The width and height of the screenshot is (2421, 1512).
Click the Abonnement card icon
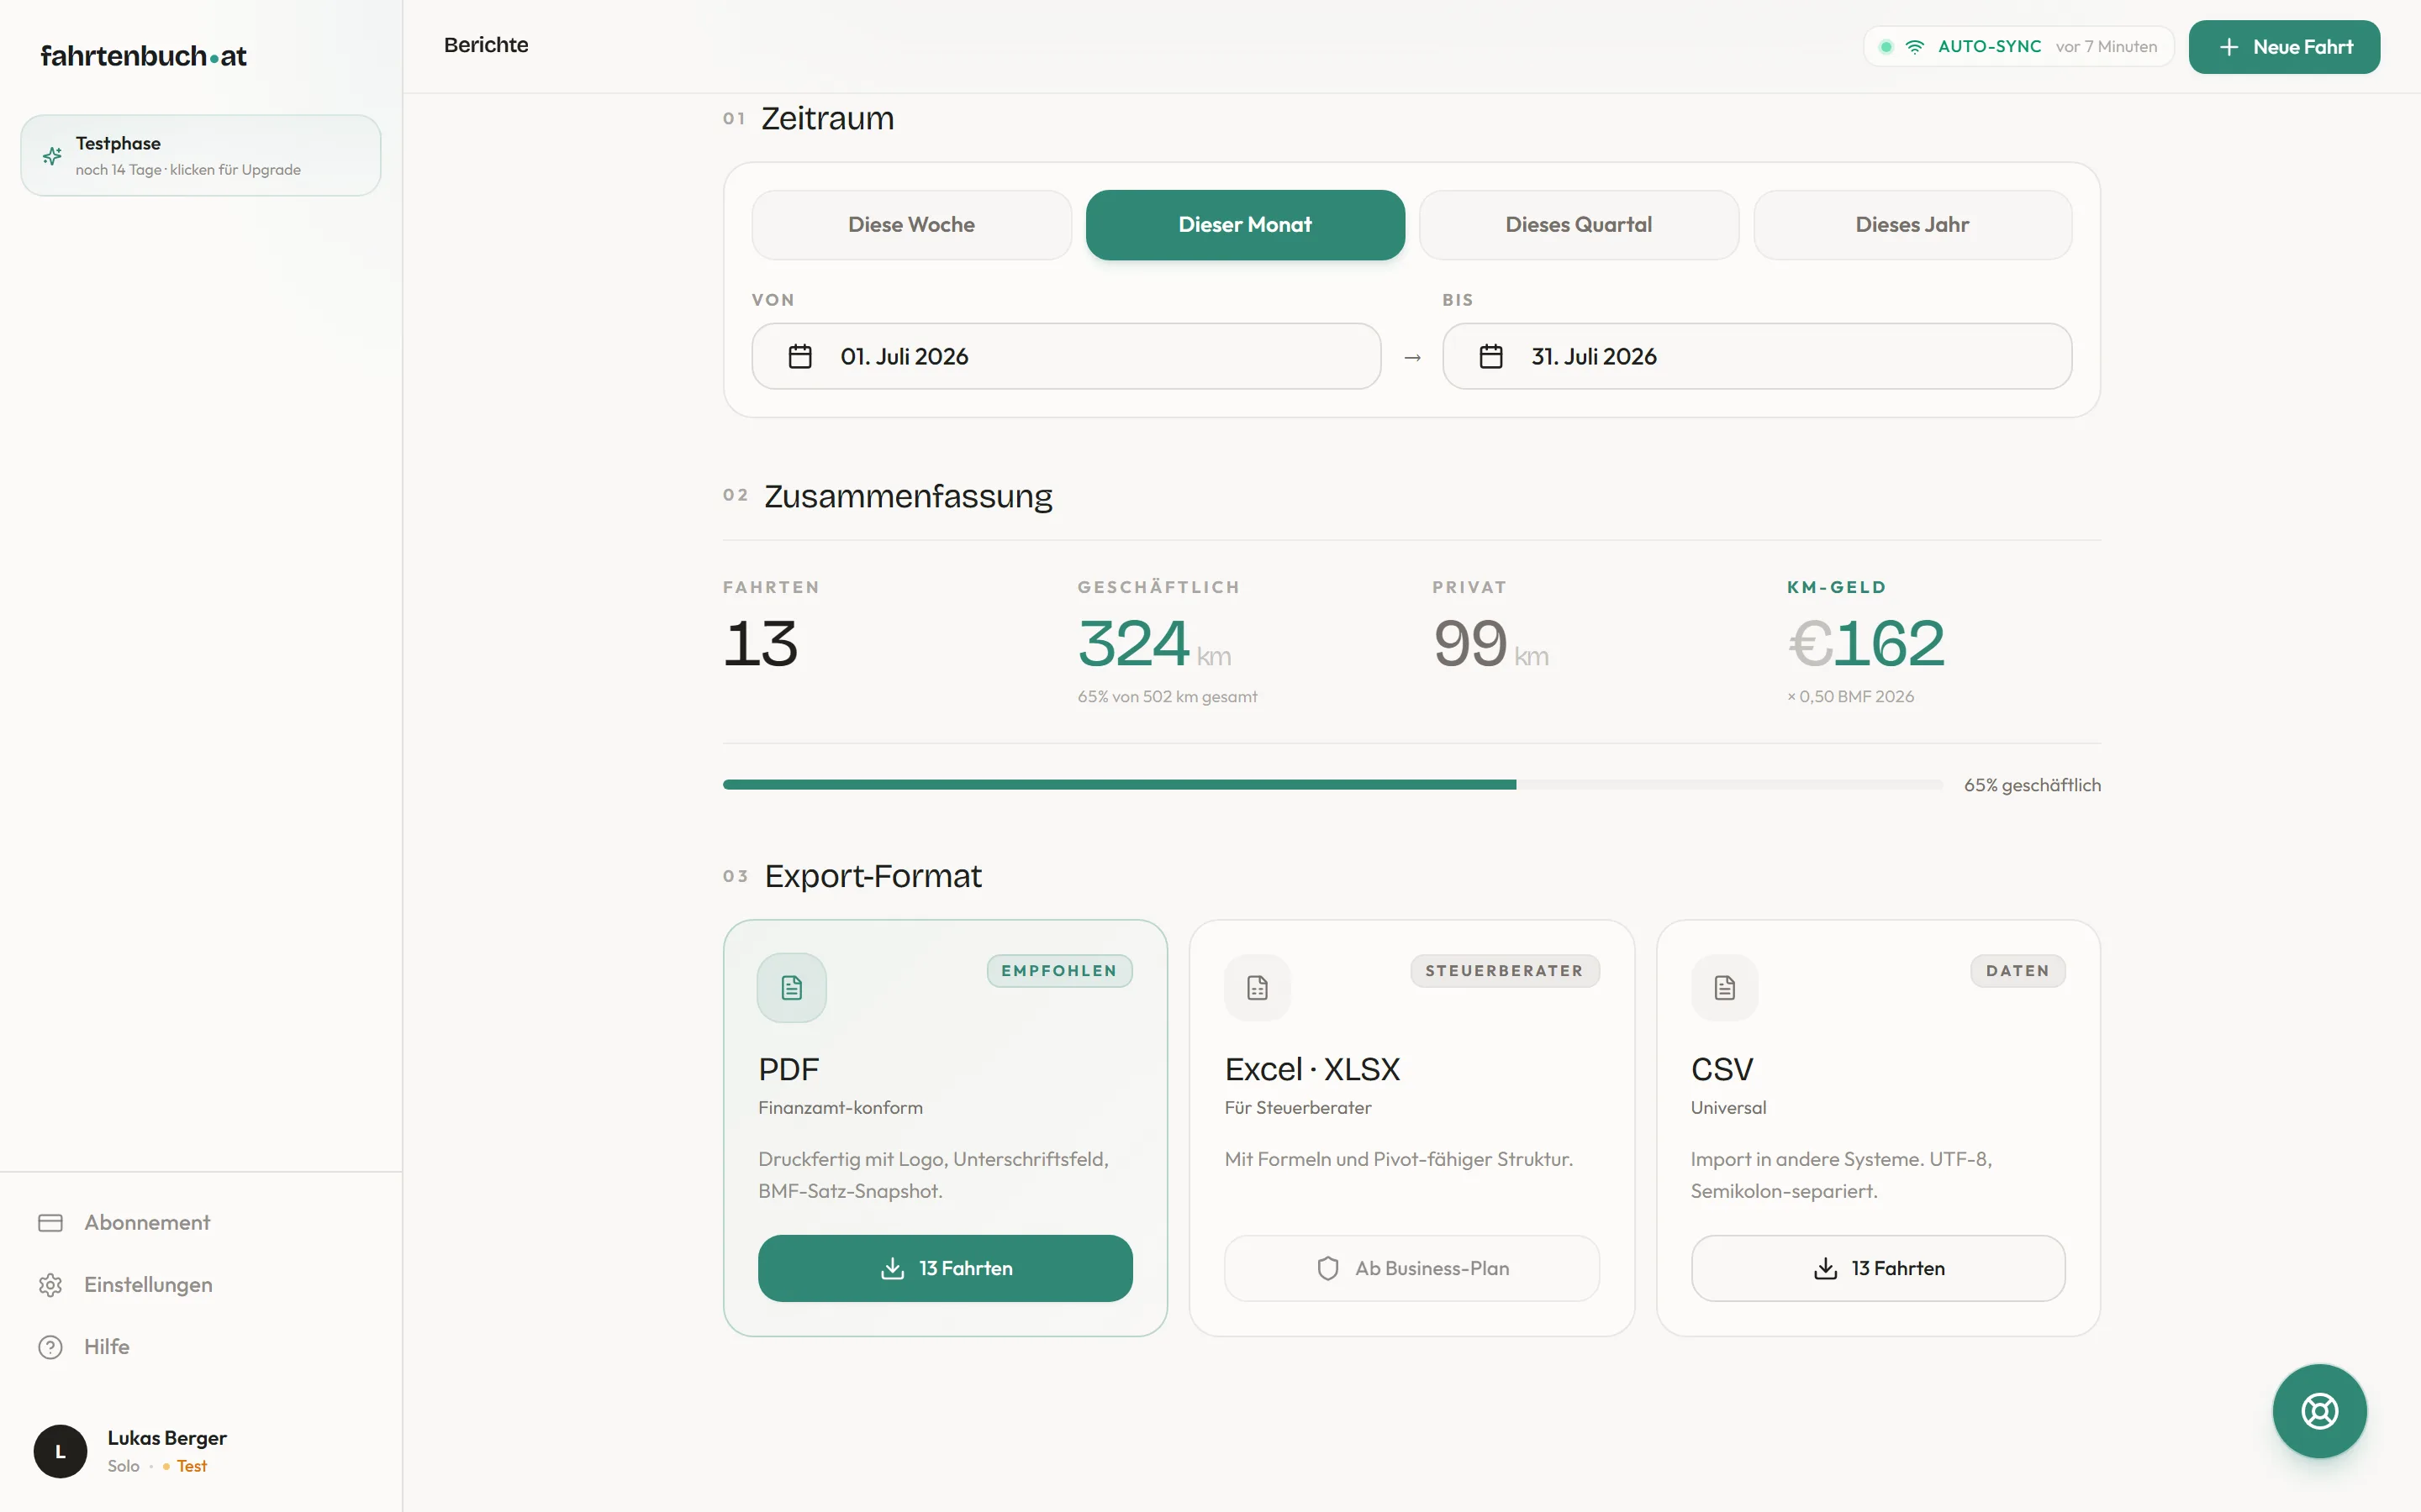coord(50,1222)
